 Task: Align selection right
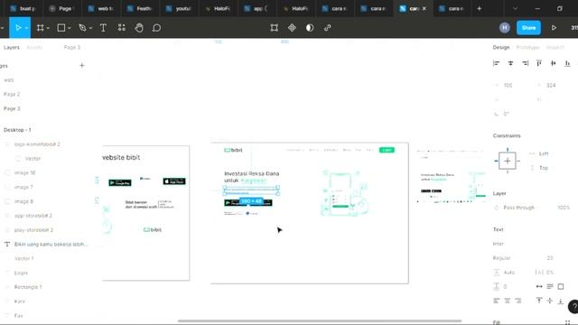(525, 63)
